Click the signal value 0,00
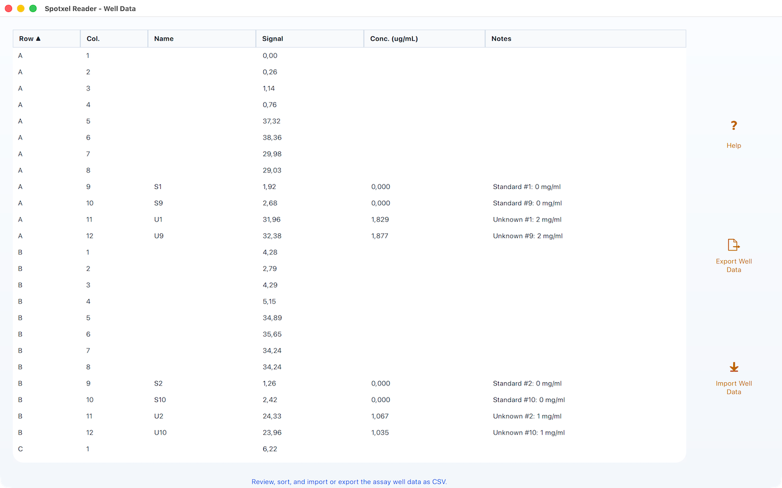Screen dimensions: 782x488 270,55
